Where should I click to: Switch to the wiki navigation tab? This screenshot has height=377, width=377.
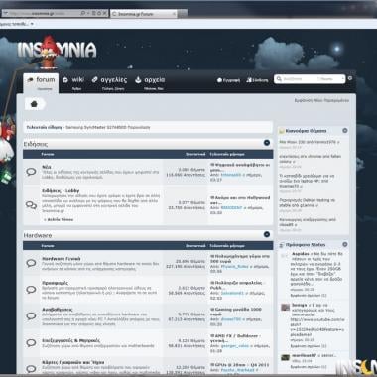[x=73, y=83]
